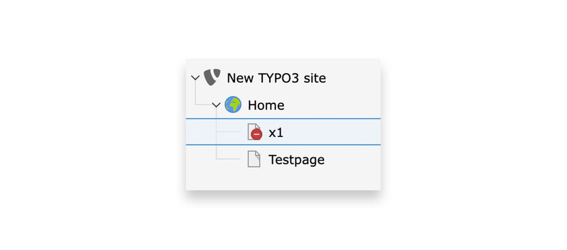Click the globe icon beside Home
Viewport: 567px width, 250px height.
tap(233, 105)
